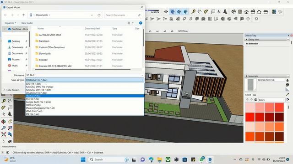This screenshot has height=164, width=293.
Task: Choose AutoCAD DXF File (*.dxf) option
Action: 85,90
